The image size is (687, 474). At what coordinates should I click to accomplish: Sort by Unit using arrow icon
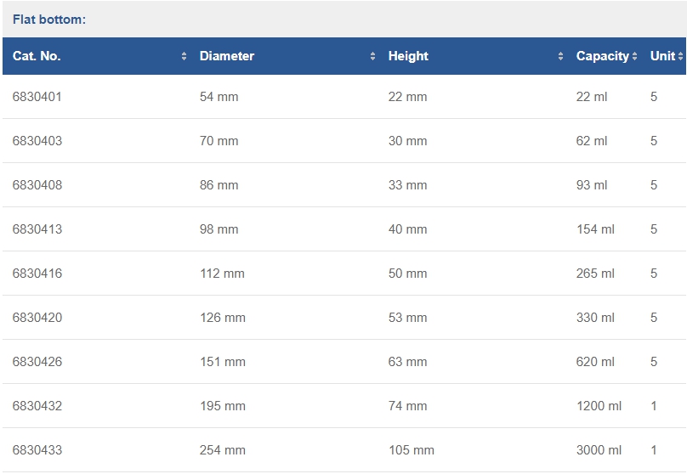pos(680,56)
